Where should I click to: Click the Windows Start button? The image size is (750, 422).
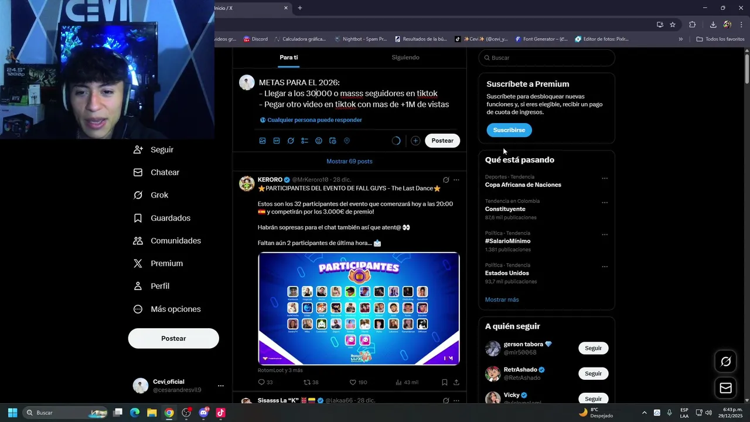(x=12, y=413)
